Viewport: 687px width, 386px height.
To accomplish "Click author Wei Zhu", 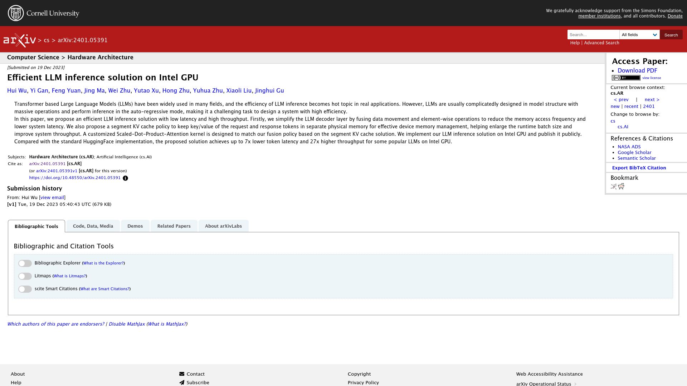I will (119, 91).
